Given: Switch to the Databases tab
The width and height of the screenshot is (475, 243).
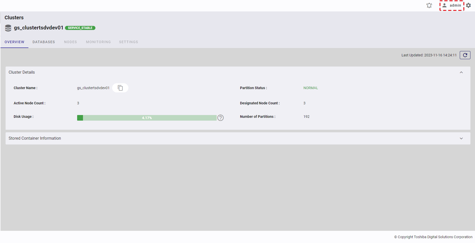Looking at the screenshot, I should (44, 42).
